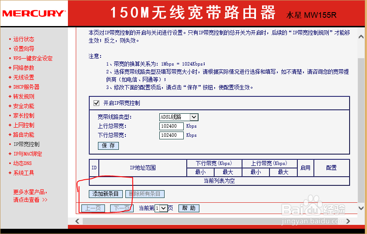
Task: Click 添加新条目 button
Action: [105, 194]
